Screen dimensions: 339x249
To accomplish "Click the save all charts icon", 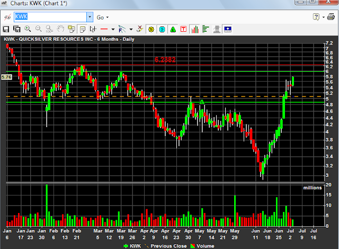I will pos(16,29).
